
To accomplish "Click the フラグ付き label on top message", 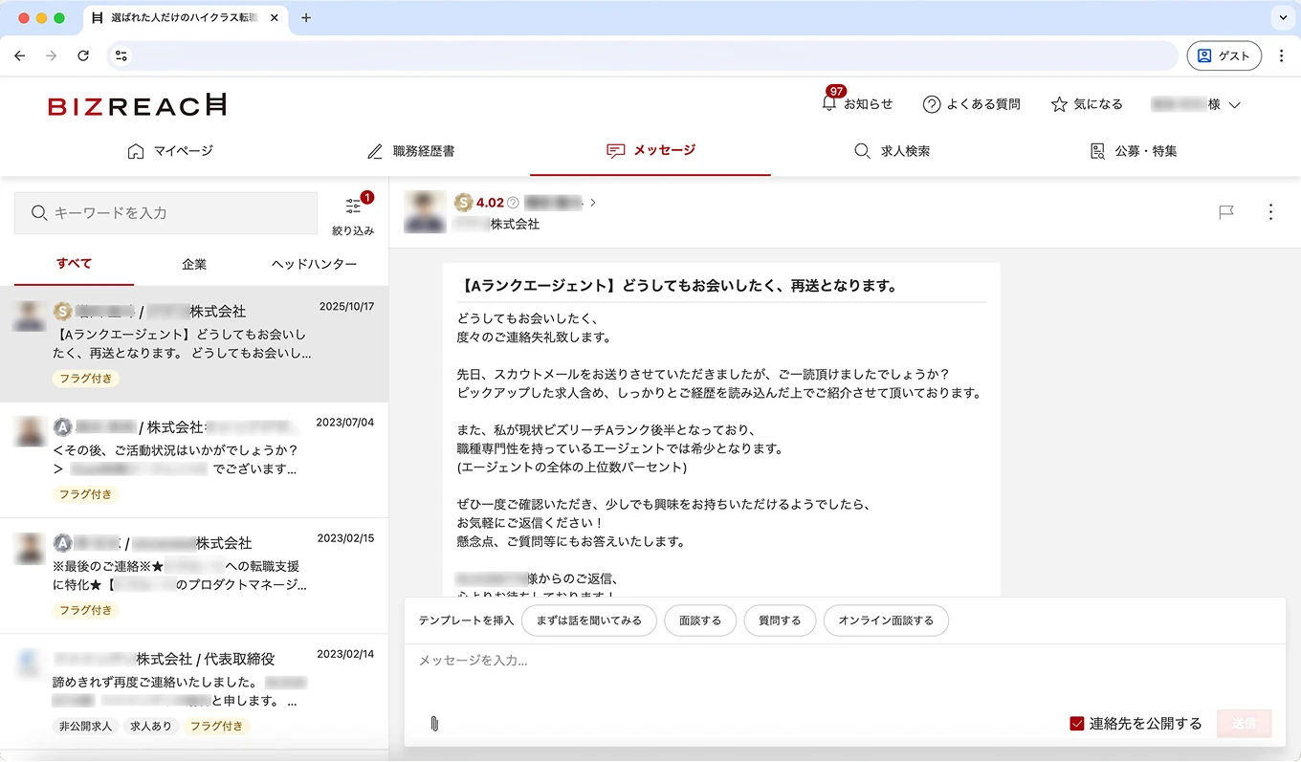I will coord(85,379).
